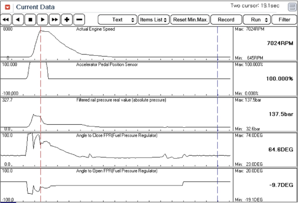Click the Two cursor: 19.1sec readout
The image size is (298, 203).
[255, 6]
